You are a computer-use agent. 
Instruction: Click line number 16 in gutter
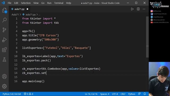click(x=16, y=81)
